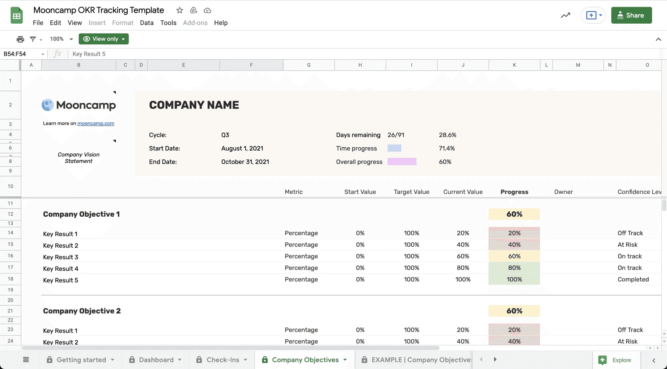Star the Mooncamp OKR Tracking Template
The image size is (667, 369).
(180, 10)
